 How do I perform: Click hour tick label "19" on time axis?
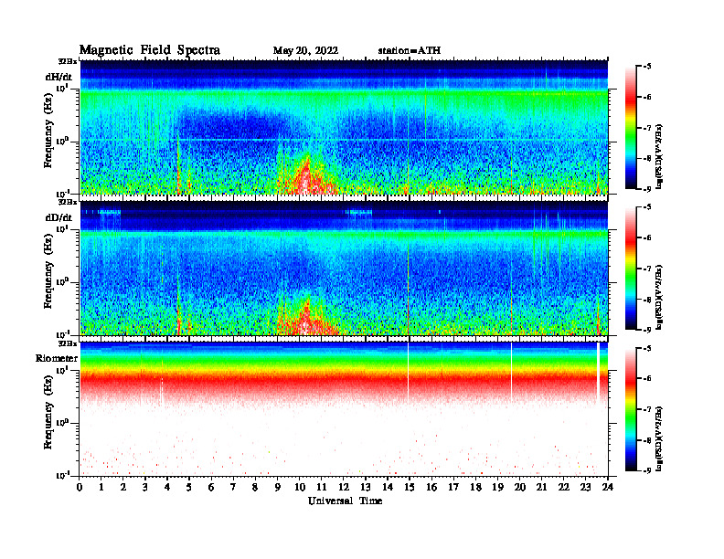click(497, 487)
